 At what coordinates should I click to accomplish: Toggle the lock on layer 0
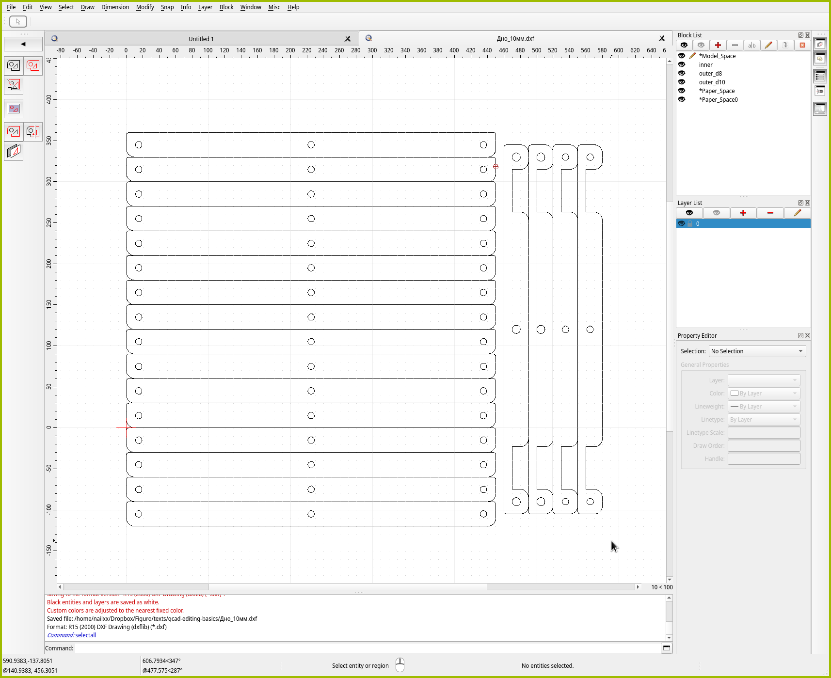(x=690, y=223)
